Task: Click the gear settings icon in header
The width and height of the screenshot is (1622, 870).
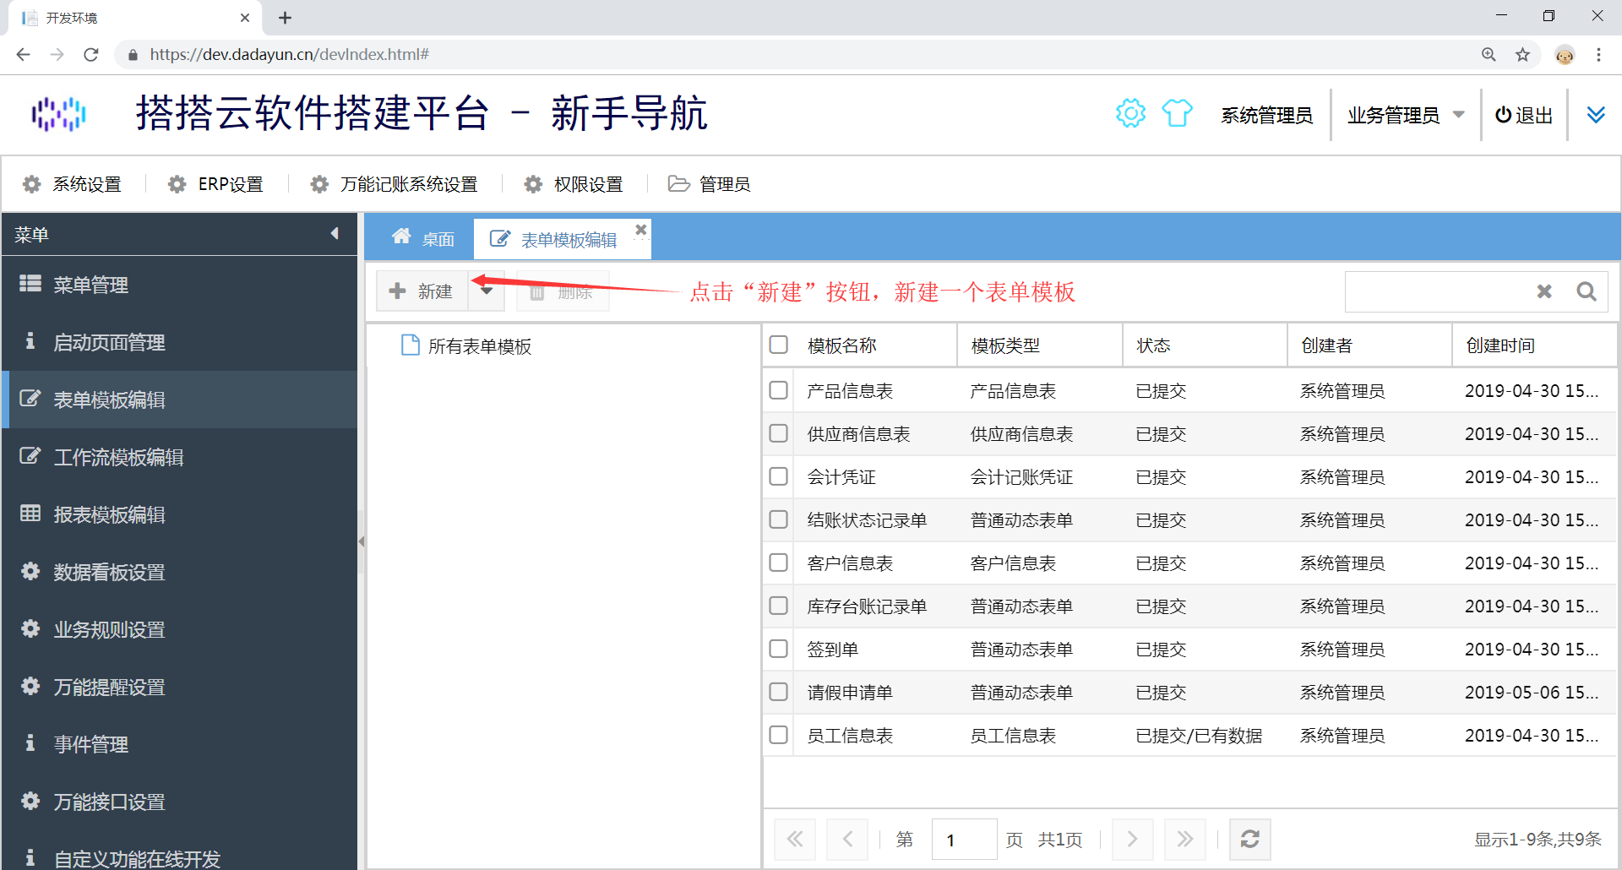Action: coord(1130,113)
